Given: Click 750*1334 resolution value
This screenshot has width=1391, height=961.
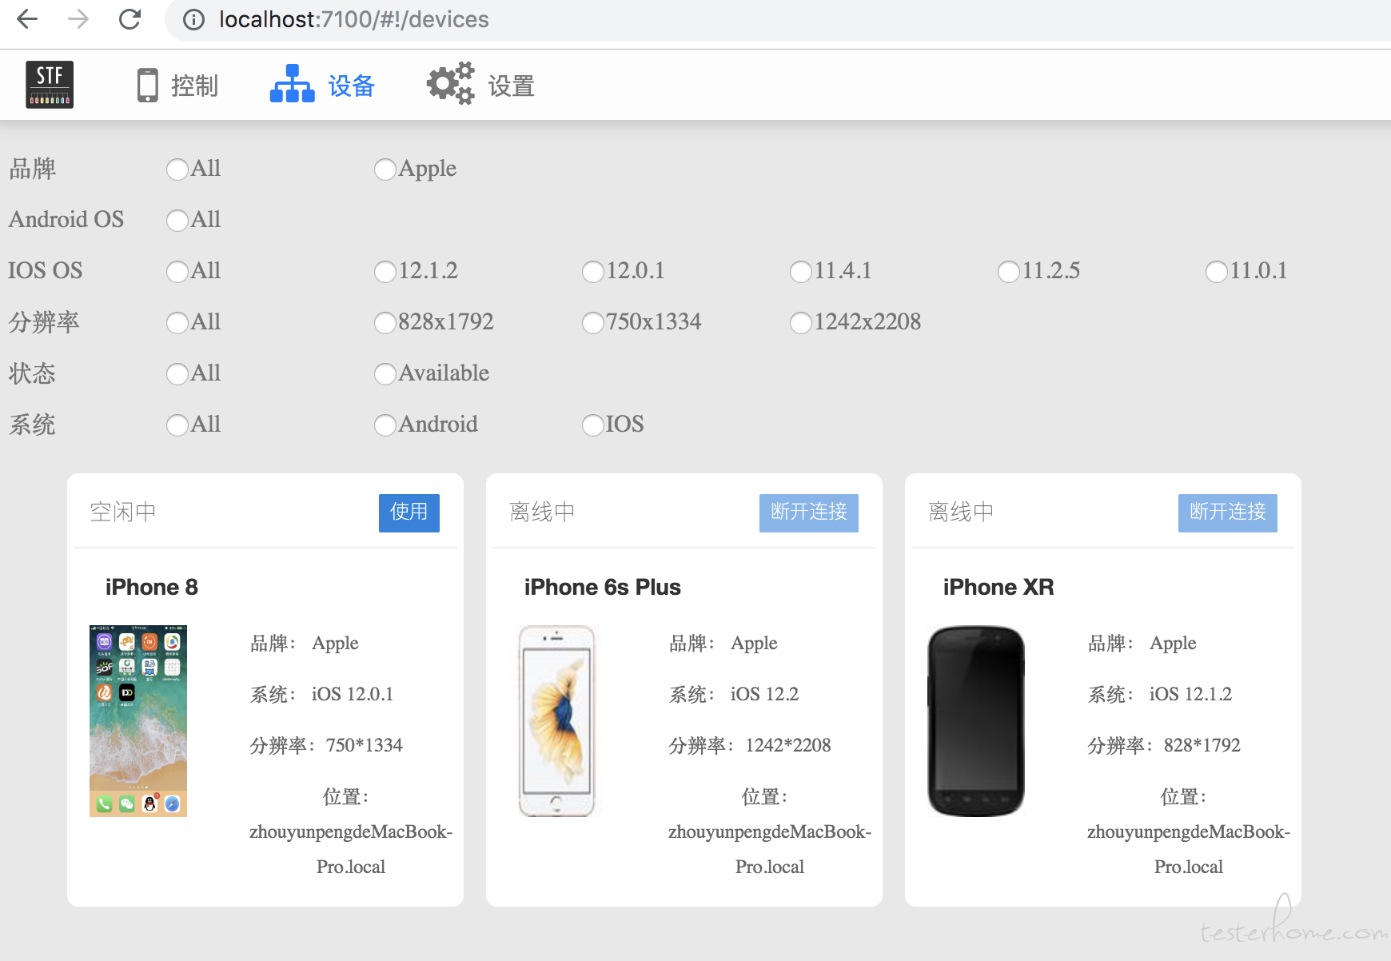Looking at the screenshot, I should pyautogui.click(x=365, y=745).
